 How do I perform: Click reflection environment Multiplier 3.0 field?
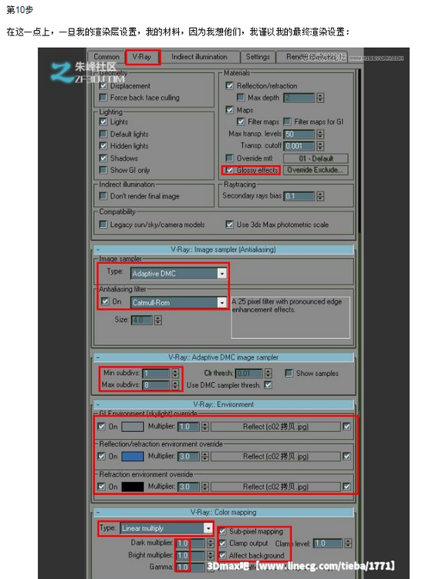click(189, 456)
